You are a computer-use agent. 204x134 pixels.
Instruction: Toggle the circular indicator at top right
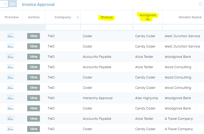tap(200, 4)
